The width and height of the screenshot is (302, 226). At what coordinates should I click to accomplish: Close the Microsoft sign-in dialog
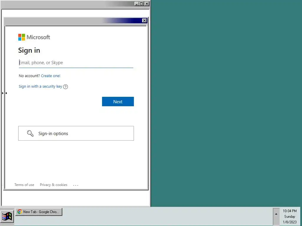[145, 20]
